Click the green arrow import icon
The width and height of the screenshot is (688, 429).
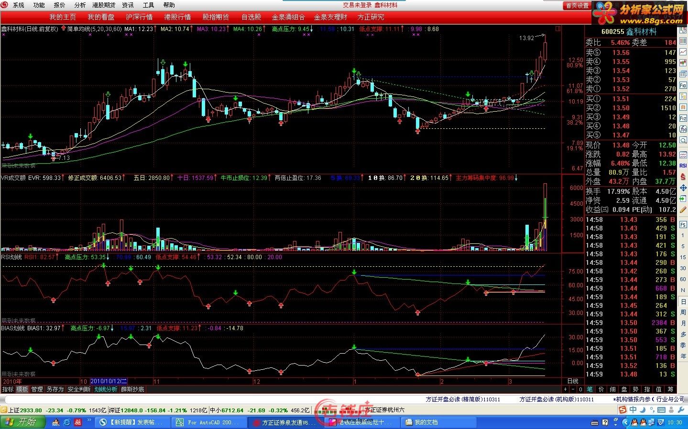coord(683,199)
